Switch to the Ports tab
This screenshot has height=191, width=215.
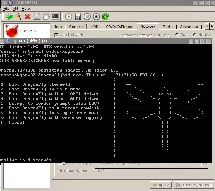168,27
